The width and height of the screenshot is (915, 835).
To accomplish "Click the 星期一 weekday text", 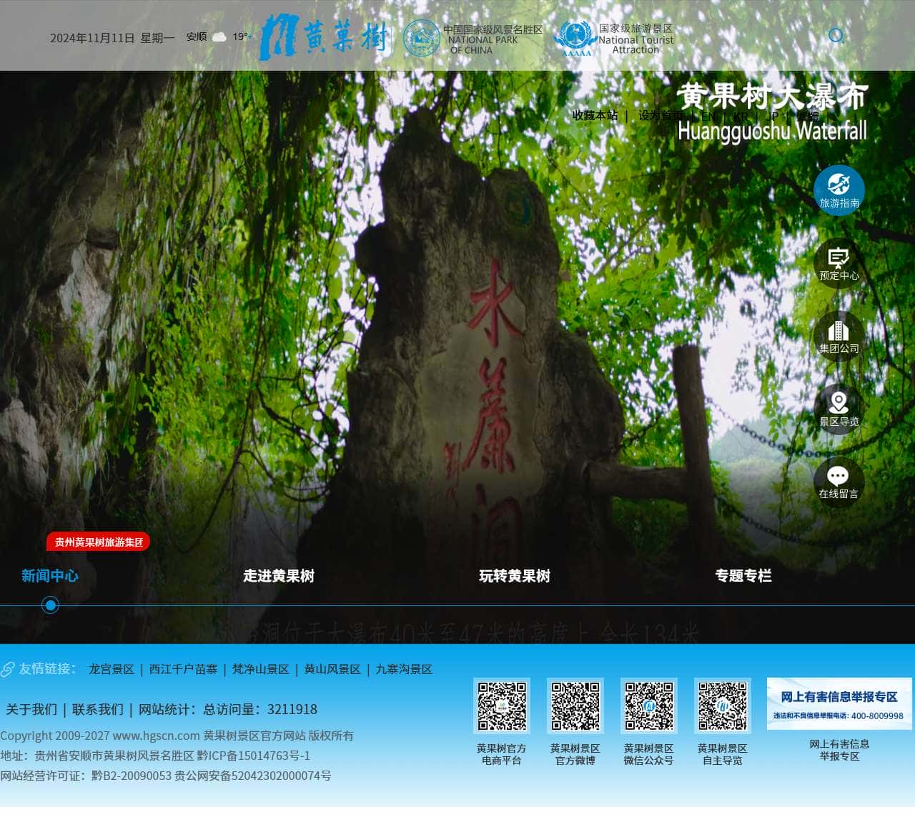I will (157, 38).
